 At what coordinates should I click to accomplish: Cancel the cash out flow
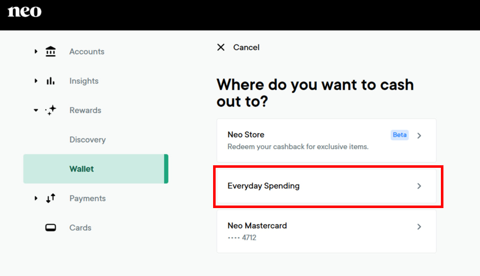coord(246,47)
